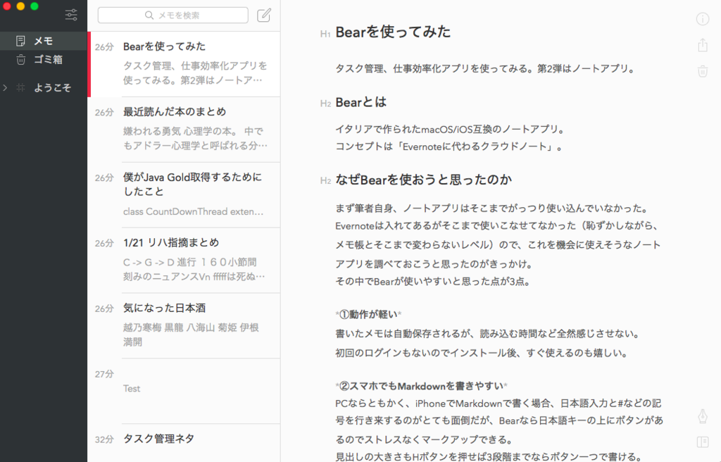Toggle the panel layout icon at bottom right

tap(703, 442)
